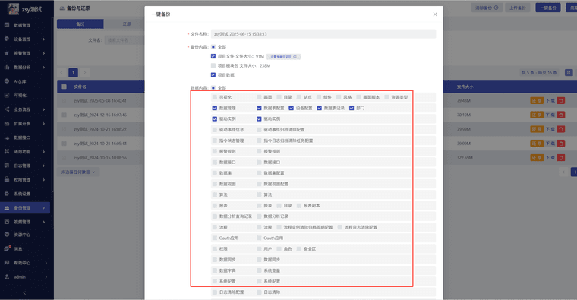Expand the 日志管理 sidebar submenu arrow
Viewport: 577px width, 300px height.
(44, 166)
